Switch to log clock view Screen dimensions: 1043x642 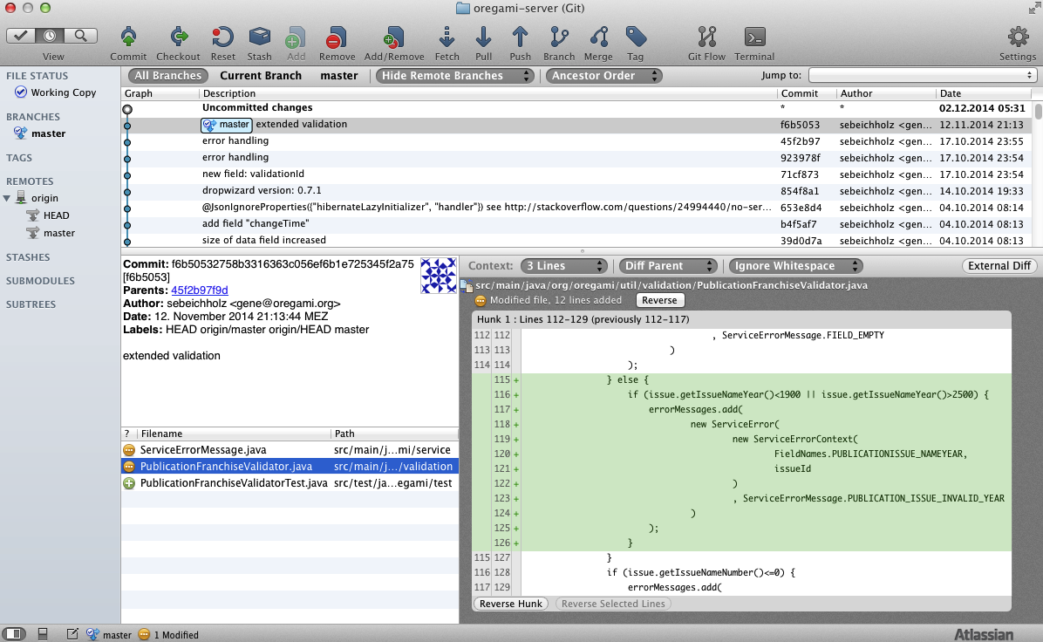[x=50, y=35]
